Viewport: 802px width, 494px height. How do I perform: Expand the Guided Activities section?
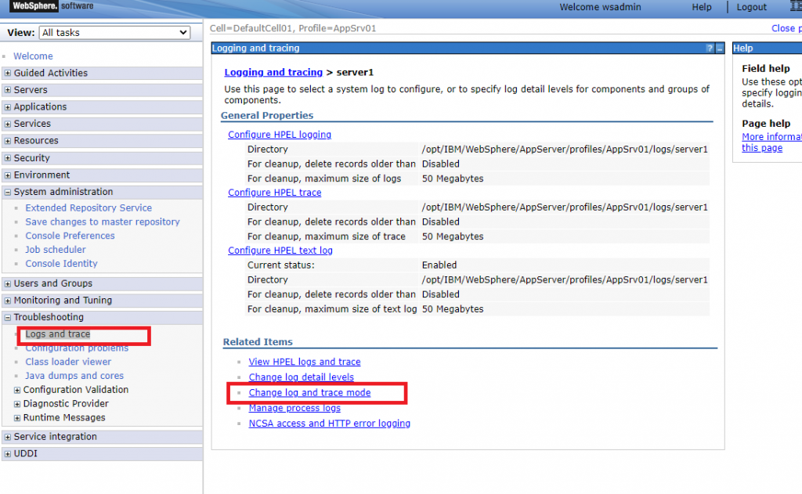click(x=8, y=73)
